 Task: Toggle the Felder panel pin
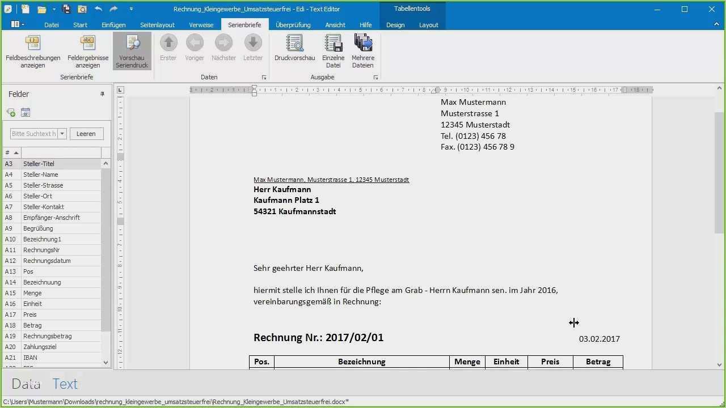point(103,94)
